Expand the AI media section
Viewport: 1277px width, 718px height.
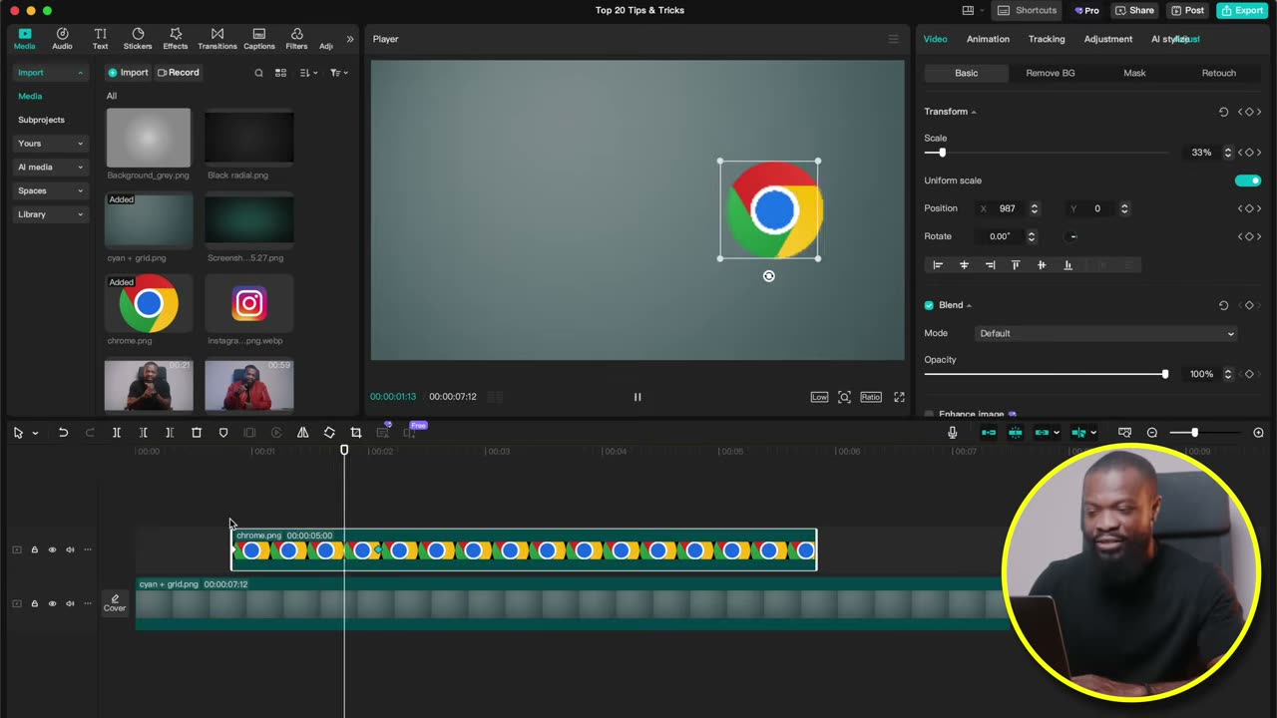51,168
